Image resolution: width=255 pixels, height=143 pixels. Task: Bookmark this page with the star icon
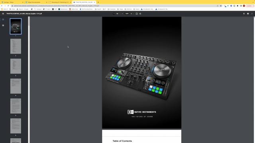(221, 6)
